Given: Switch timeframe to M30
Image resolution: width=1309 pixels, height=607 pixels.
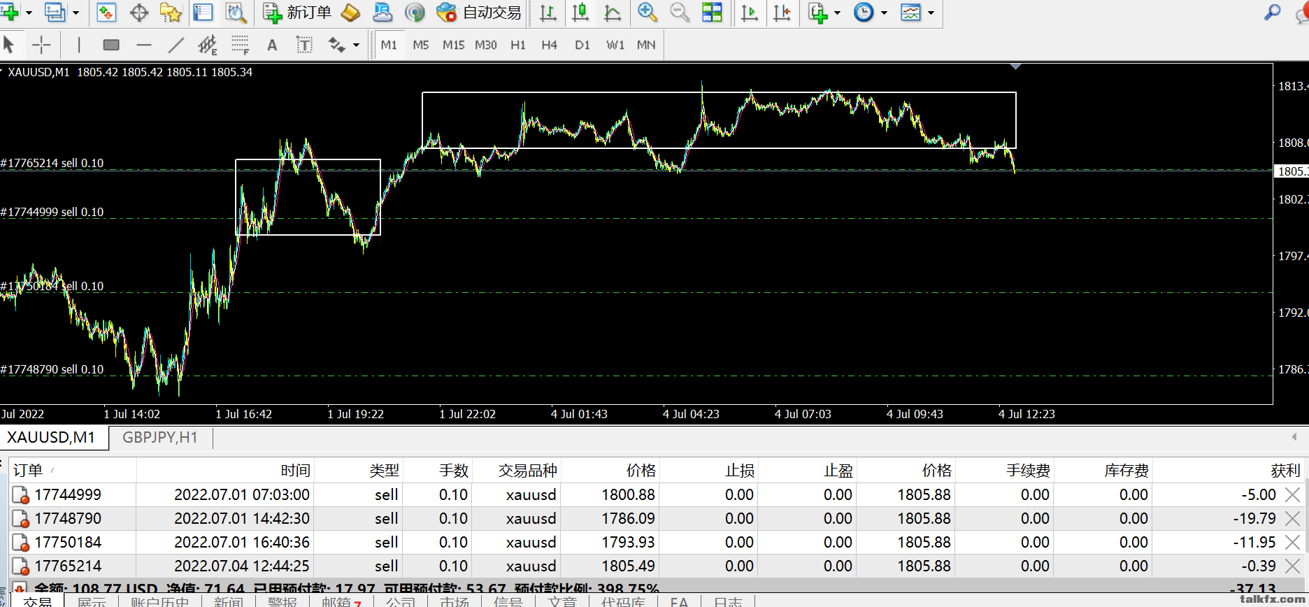Looking at the screenshot, I should (x=486, y=45).
